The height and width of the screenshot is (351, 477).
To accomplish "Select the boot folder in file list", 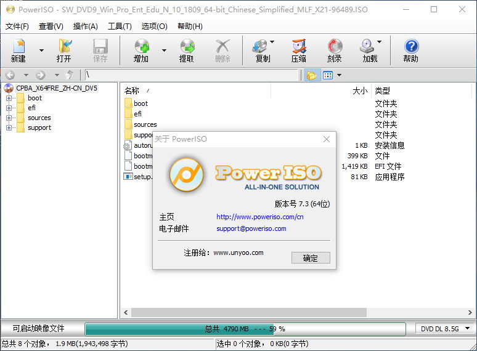I will pyautogui.click(x=141, y=103).
